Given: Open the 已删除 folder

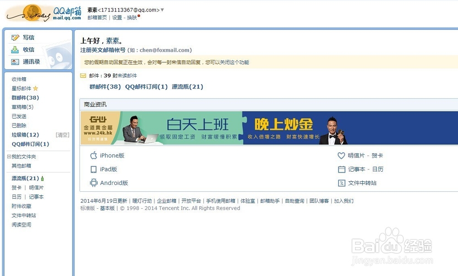Looking at the screenshot, I should click(x=19, y=125).
